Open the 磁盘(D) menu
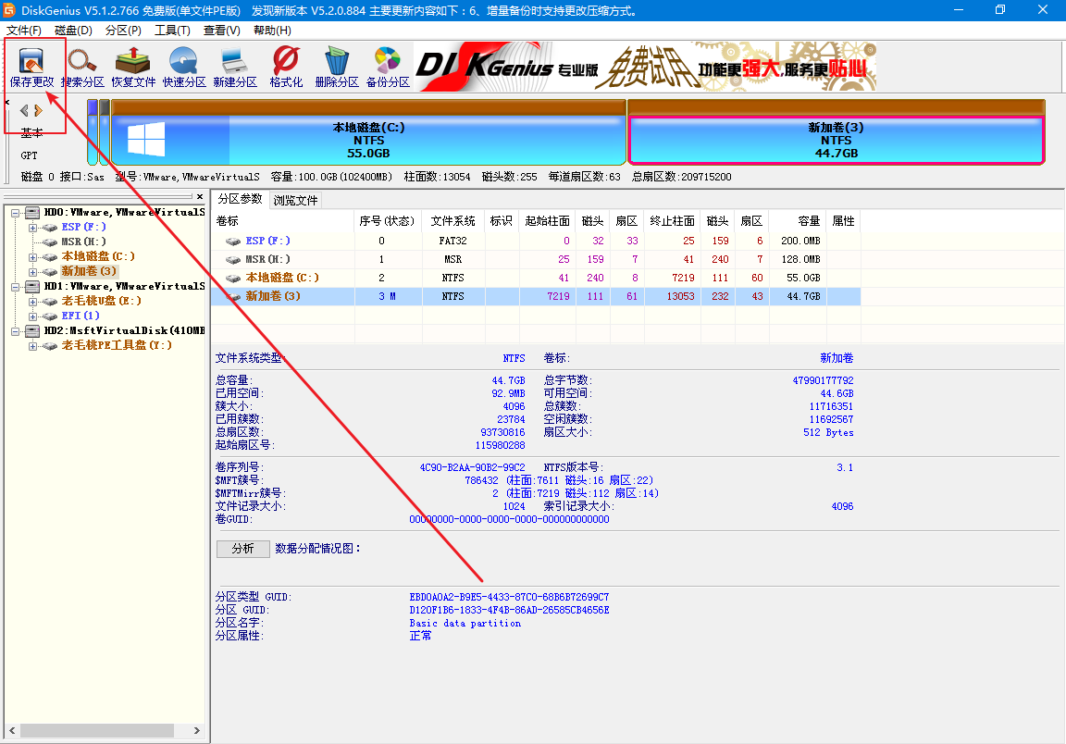This screenshot has height=744, width=1066. click(x=73, y=30)
